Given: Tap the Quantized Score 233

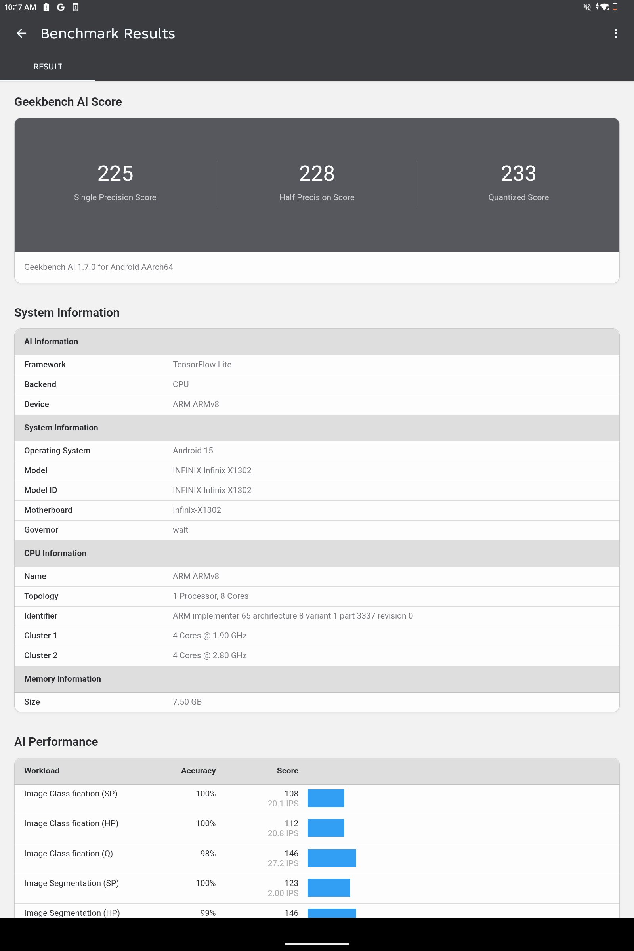Looking at the screenshot, I should (518, 174).
